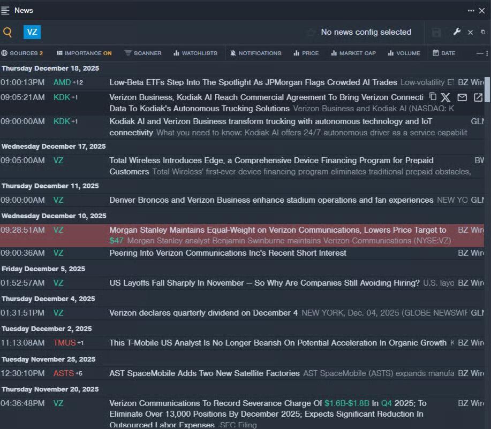Open news settings wrench icon
This screenshot has width=491, height=429.
[457, 32]
